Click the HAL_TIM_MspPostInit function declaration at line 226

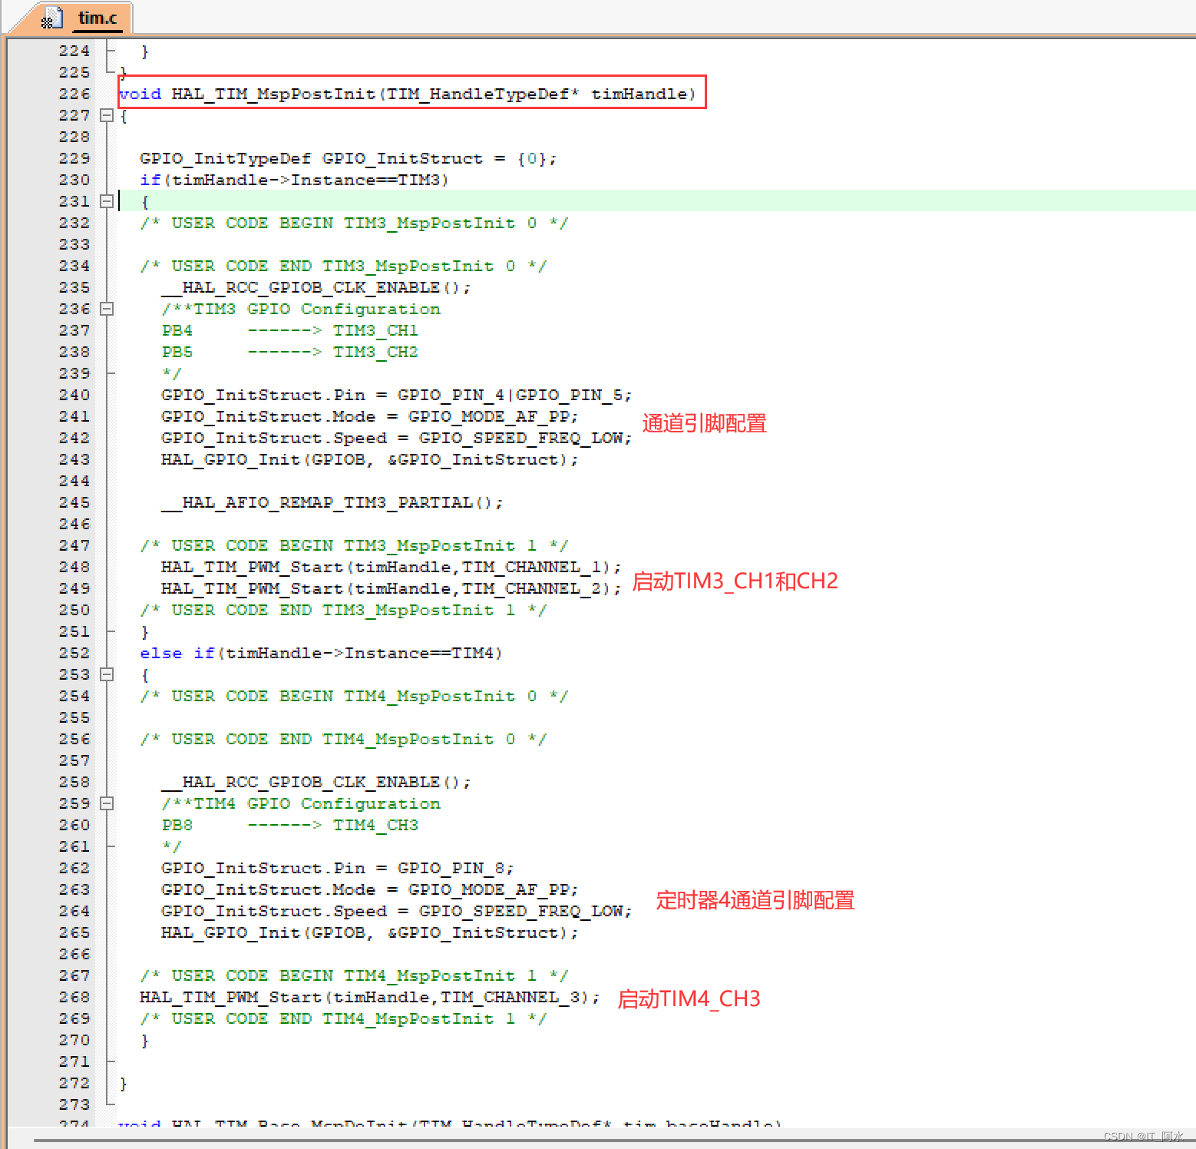(407, 94)
